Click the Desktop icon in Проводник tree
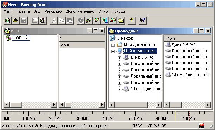 (x=112, y=38)
